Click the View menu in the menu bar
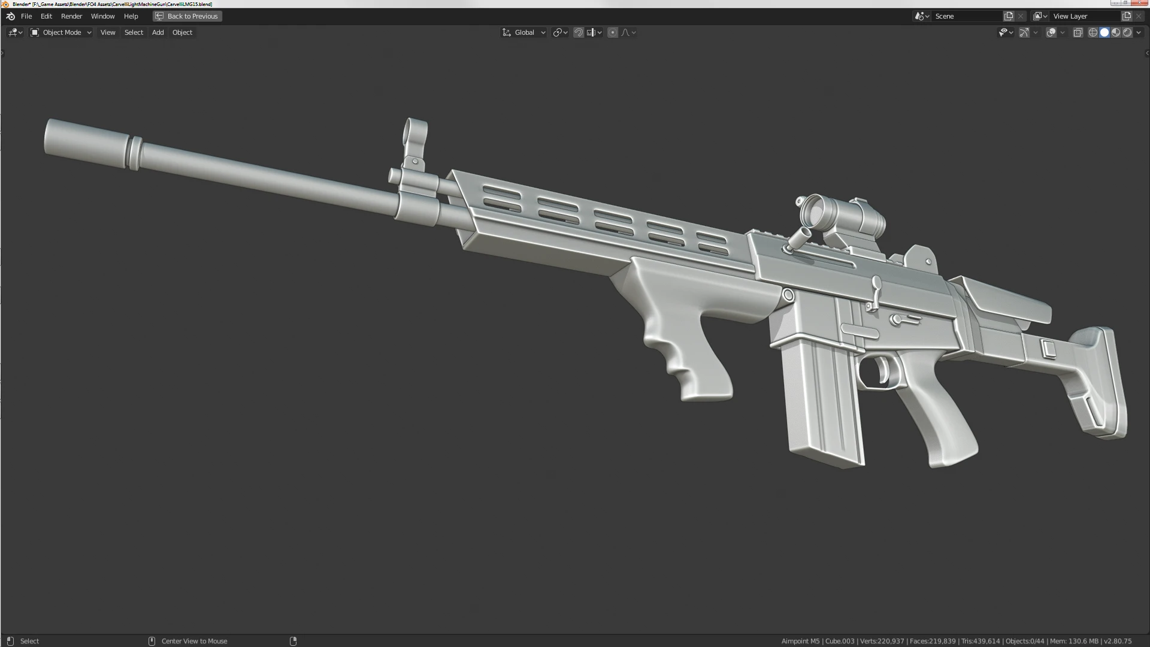 point(107,32)
